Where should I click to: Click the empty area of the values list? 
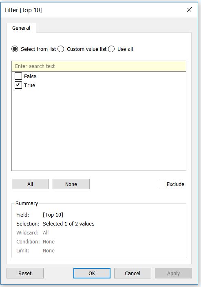[99, 130]
